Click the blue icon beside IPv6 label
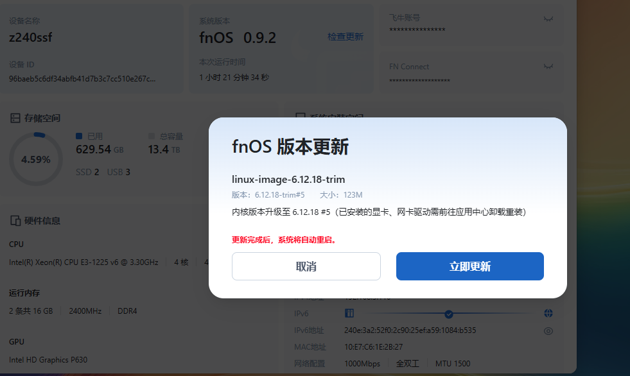Viewport: 630px width, 376px height. point(349,313)
